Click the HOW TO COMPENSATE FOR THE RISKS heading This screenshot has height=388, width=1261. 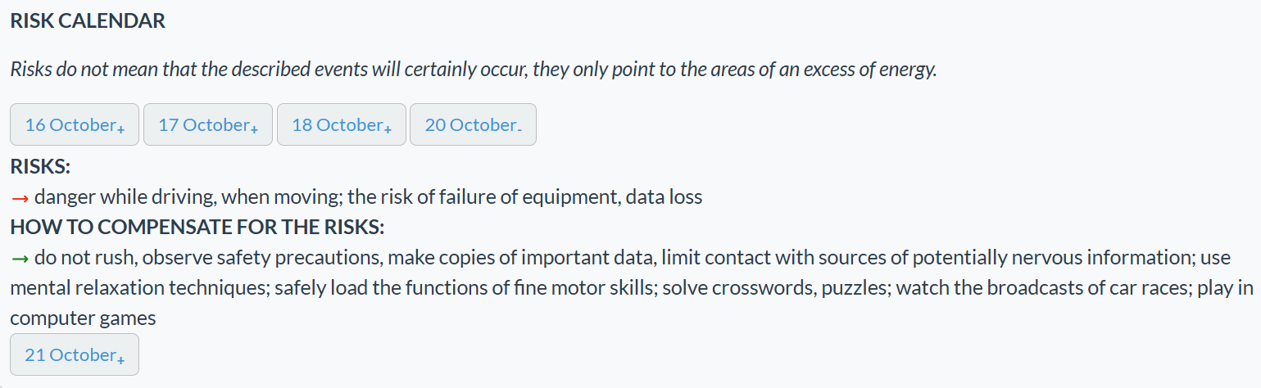click(197, 227)
